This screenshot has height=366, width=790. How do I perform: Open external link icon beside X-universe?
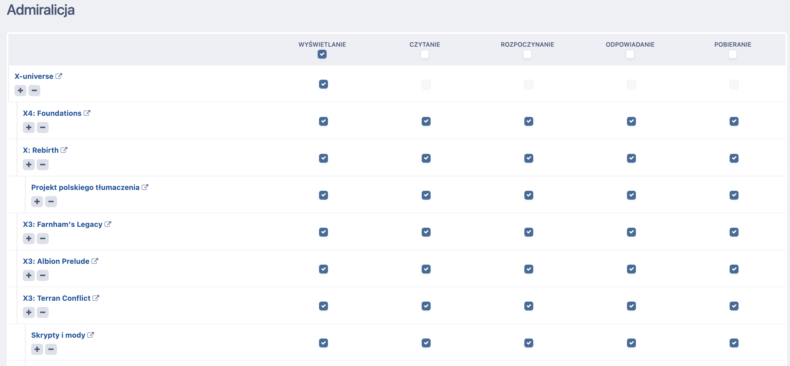59,76
